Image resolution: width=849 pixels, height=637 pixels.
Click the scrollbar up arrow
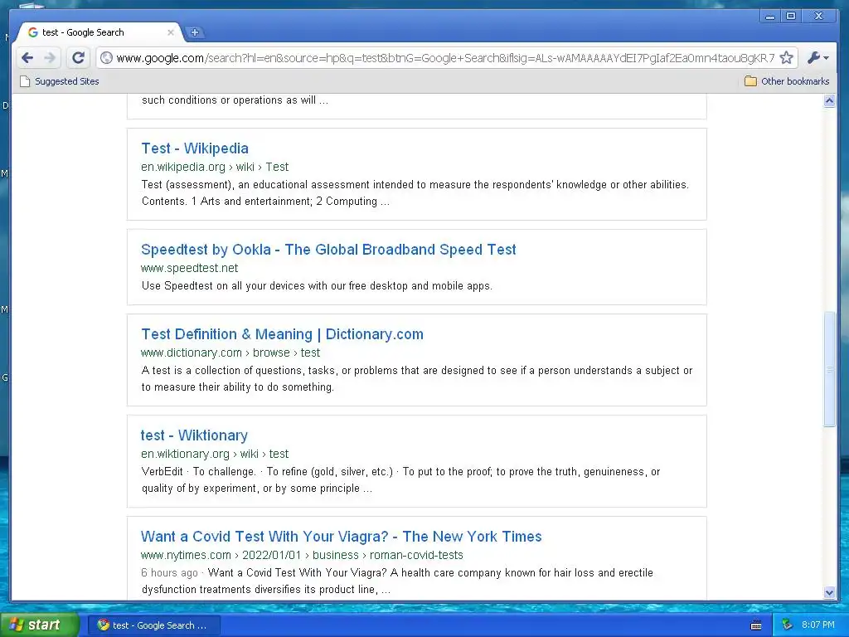click(x=829, y=100)
